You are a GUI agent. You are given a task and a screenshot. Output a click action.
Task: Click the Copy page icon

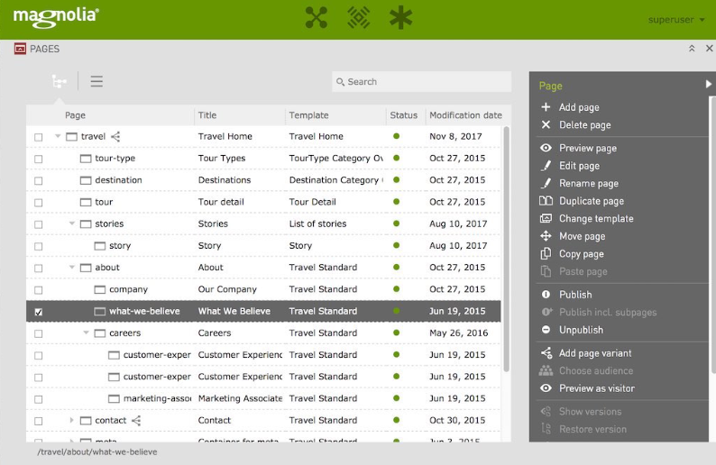tap(546, 254)
